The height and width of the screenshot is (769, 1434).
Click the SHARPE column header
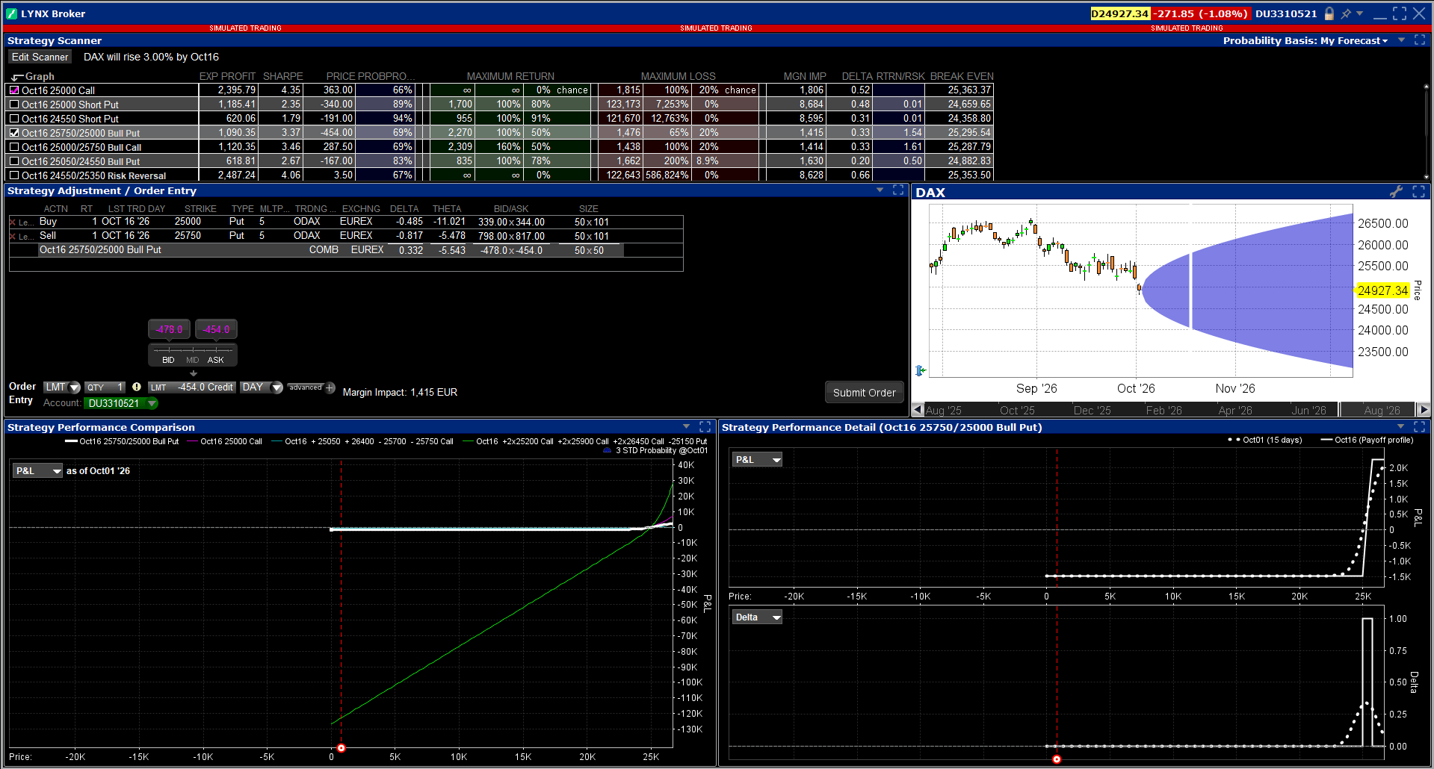pos(282,76)
